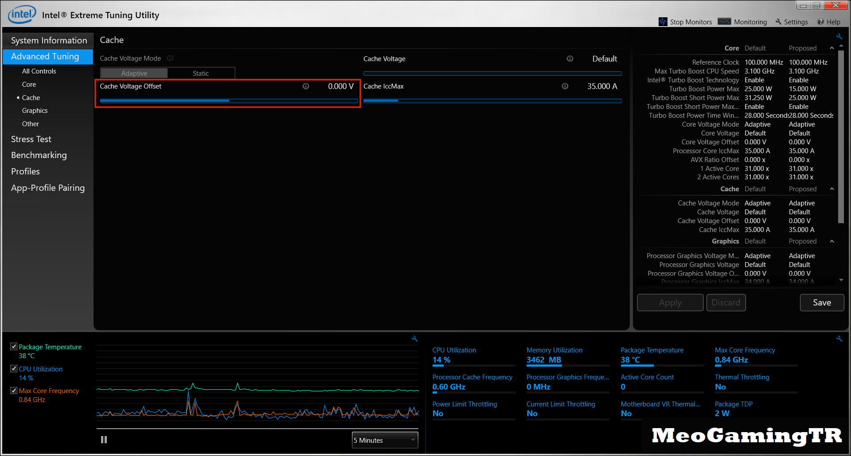Click the Cache IccMax value 35.000 A
Viewport: 851px width, 456px height.
602,86
